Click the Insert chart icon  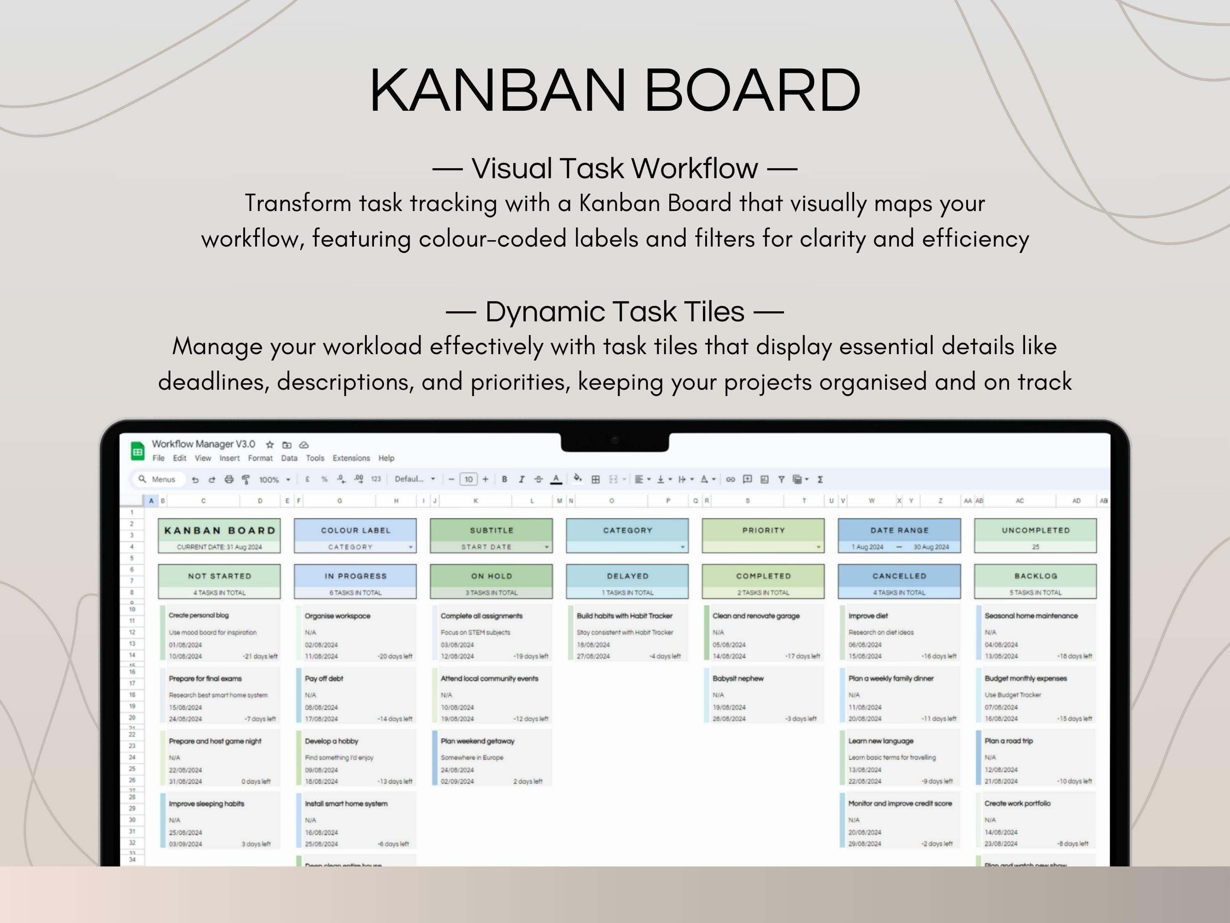[x=764, y=479]
